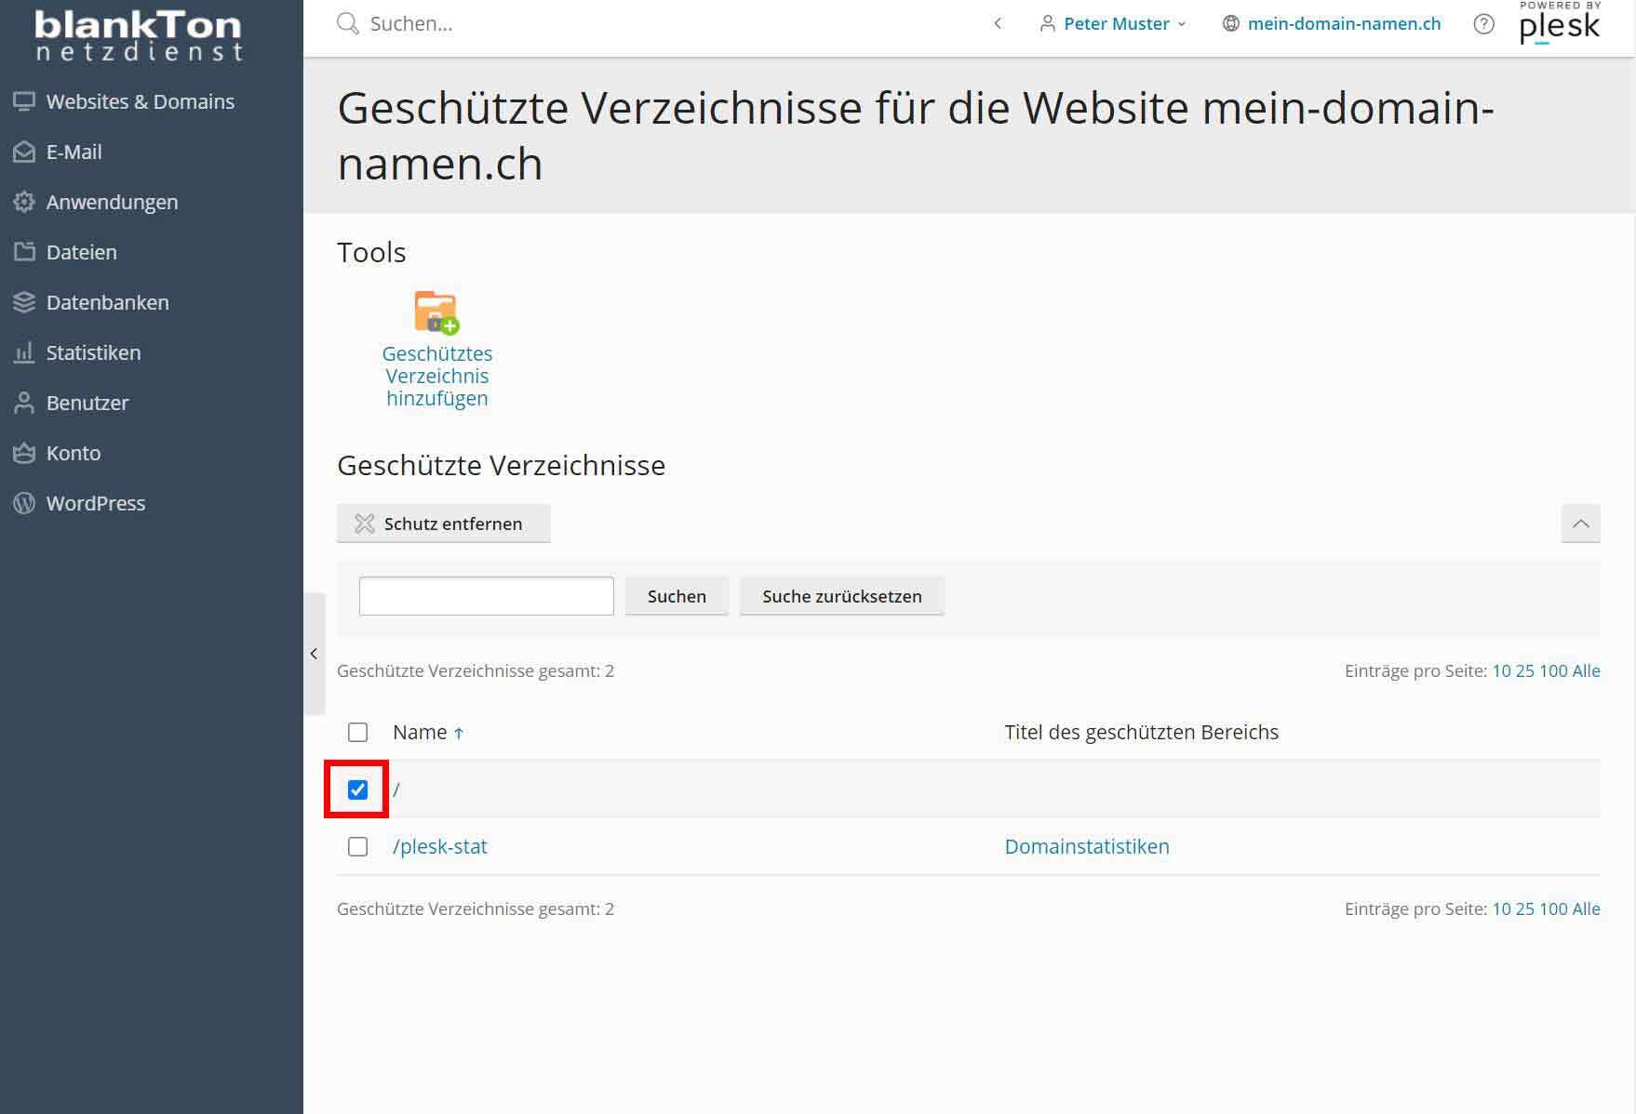Focus the directory search input field
1636x1114 pixels.
(487, 596)
